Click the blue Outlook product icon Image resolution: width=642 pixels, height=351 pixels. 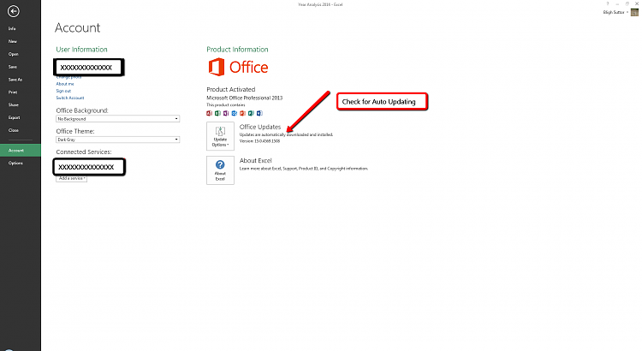click(235, 113)
